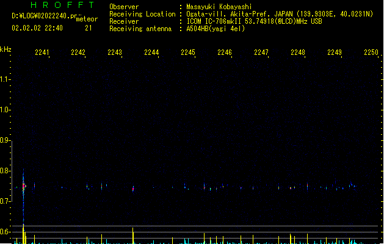Click frequency axis label 1.1
The image size is (384, 244).
point(5,79)
